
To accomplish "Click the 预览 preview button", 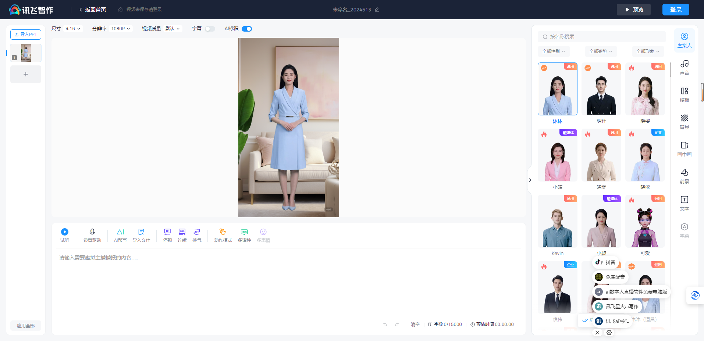I will pos(634,10).
